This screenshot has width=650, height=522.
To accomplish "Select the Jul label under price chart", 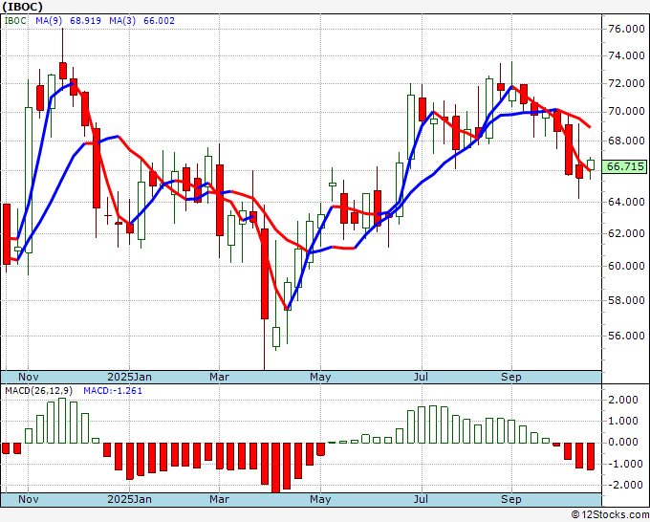I will 420,377.
